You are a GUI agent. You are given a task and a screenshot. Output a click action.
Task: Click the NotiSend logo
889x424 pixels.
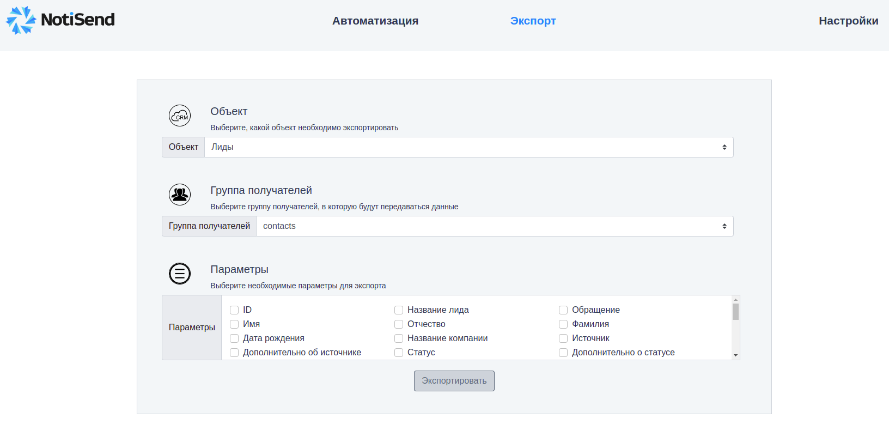(x=60, y=20)
